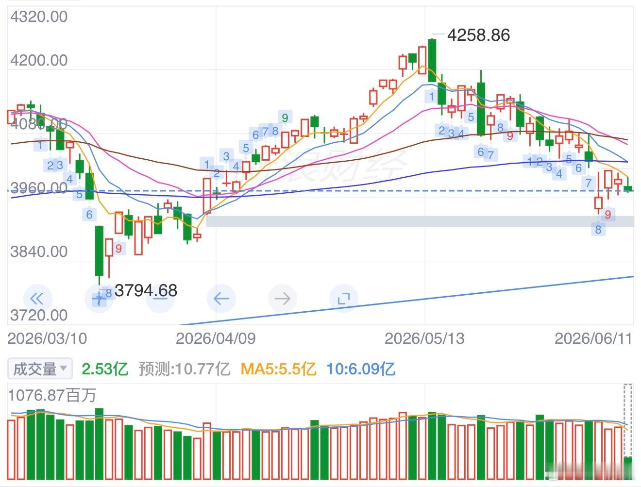641x487 pixels.
Task: Click the 2026/04/09 date label
Action: pyautogui.click(x=216, y=338)
